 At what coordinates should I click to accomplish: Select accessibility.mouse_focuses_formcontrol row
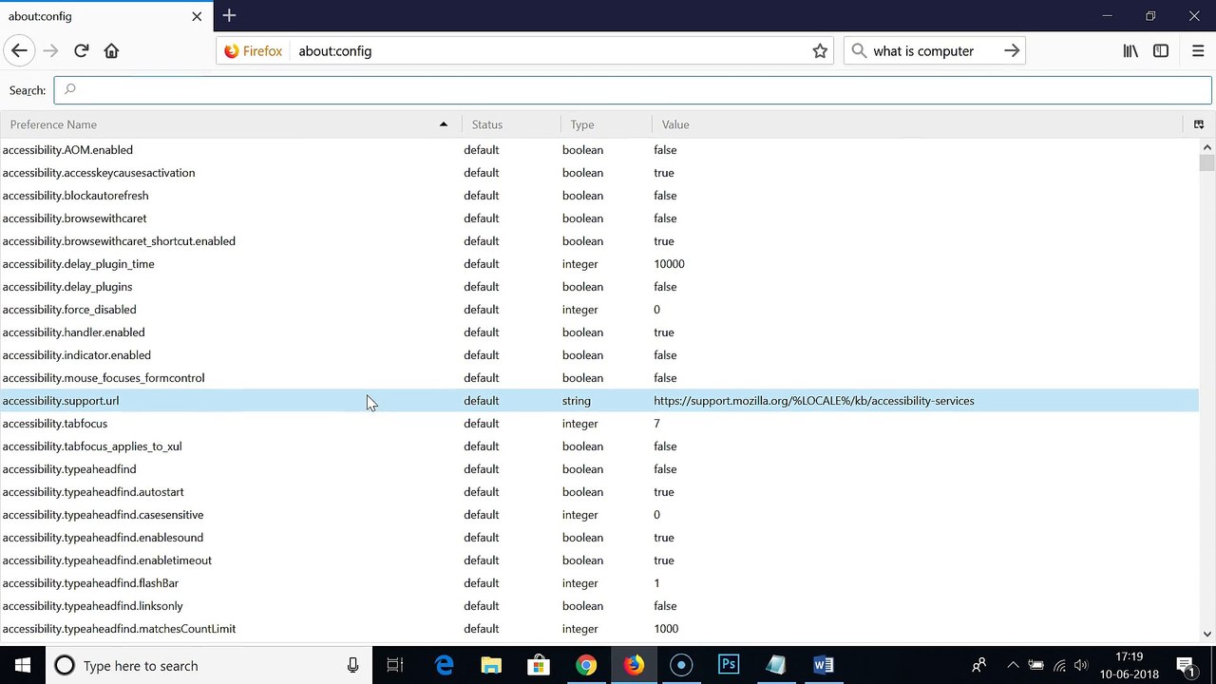(x=599, y=378)
